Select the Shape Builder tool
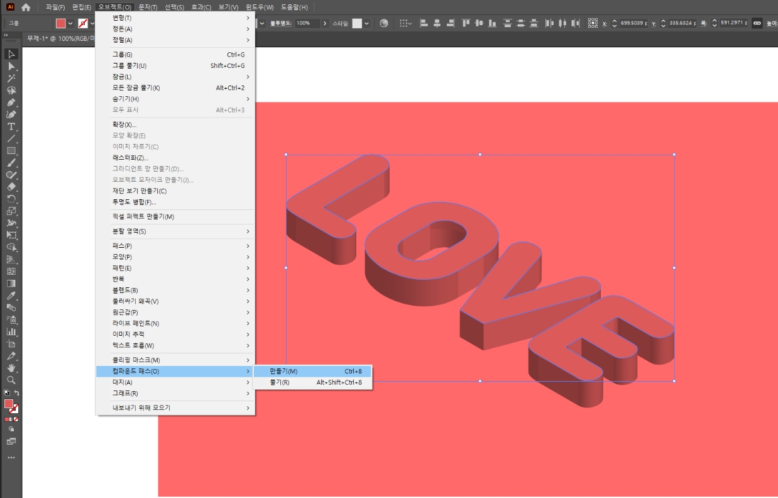 point(11,247)
